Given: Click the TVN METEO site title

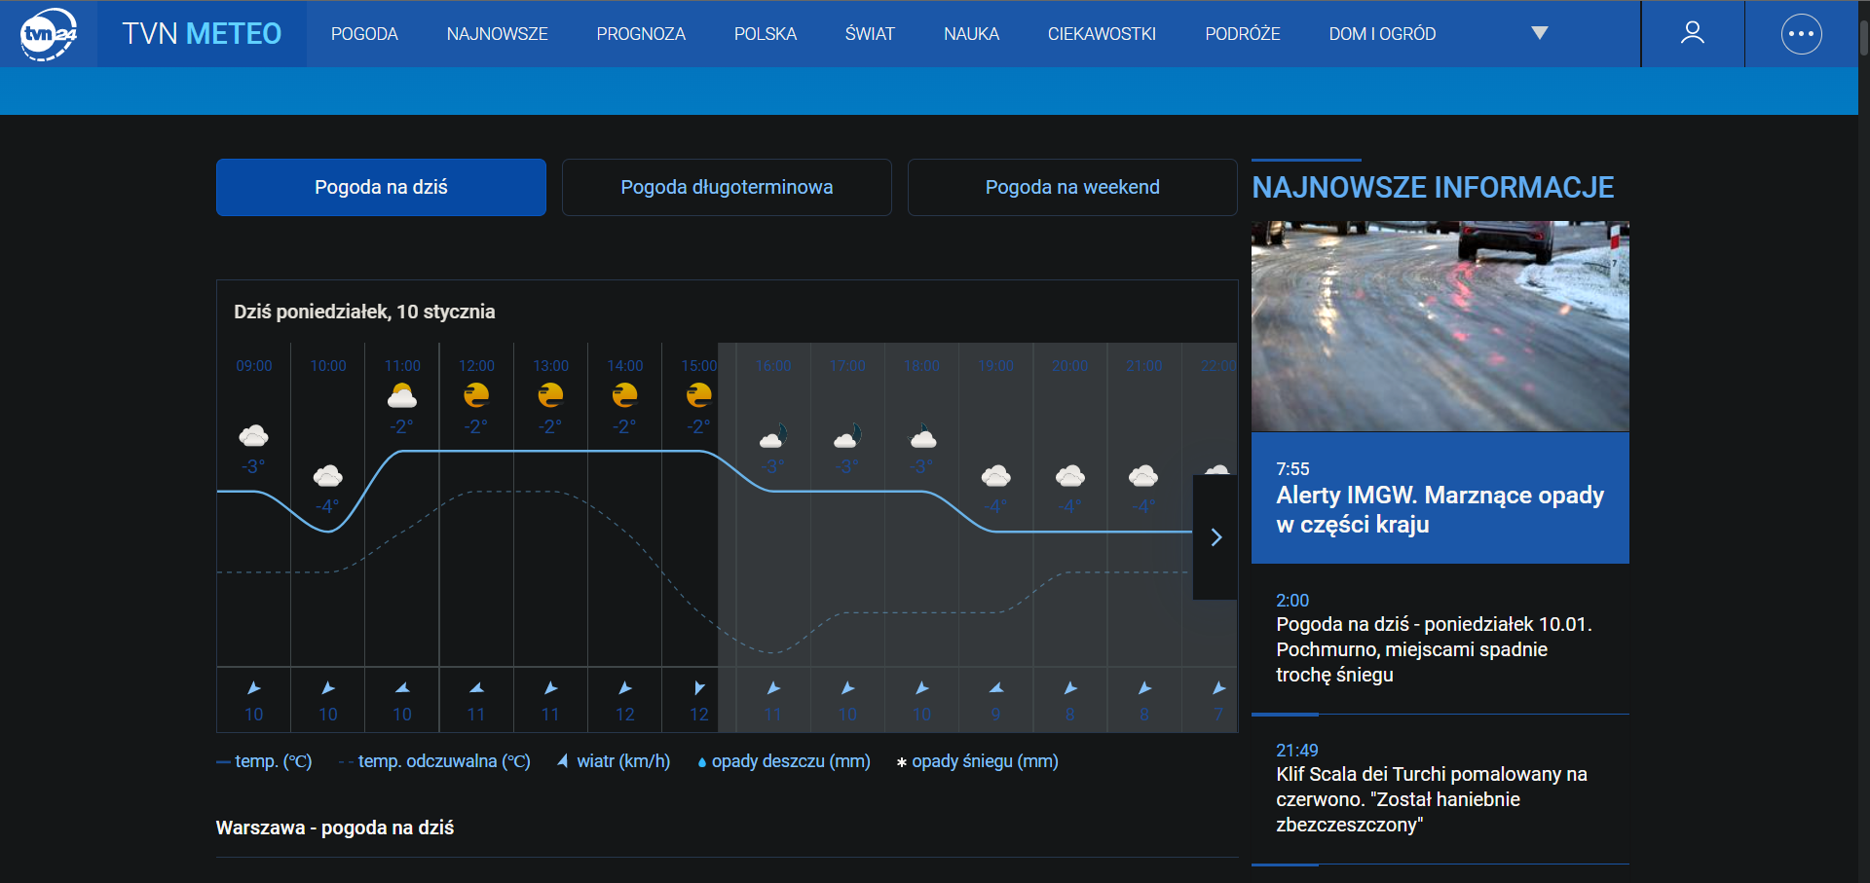Looking at the screenshot, I should click(x=202, y=34).
